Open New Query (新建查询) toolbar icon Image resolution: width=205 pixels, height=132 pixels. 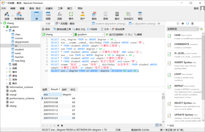pyautogui.click(x=19, y=16)
